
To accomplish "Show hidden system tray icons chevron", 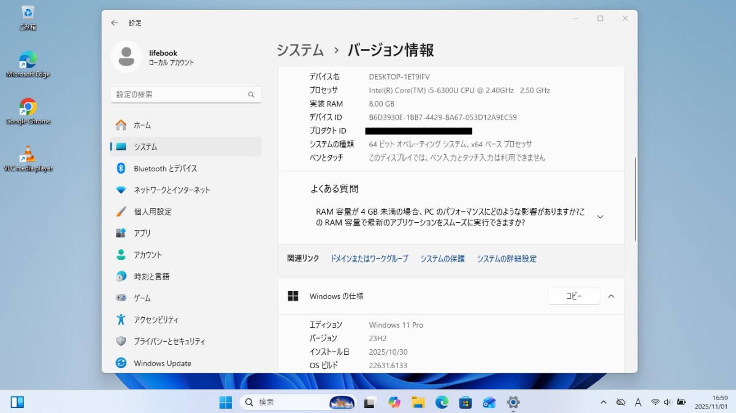I will 604,403.
